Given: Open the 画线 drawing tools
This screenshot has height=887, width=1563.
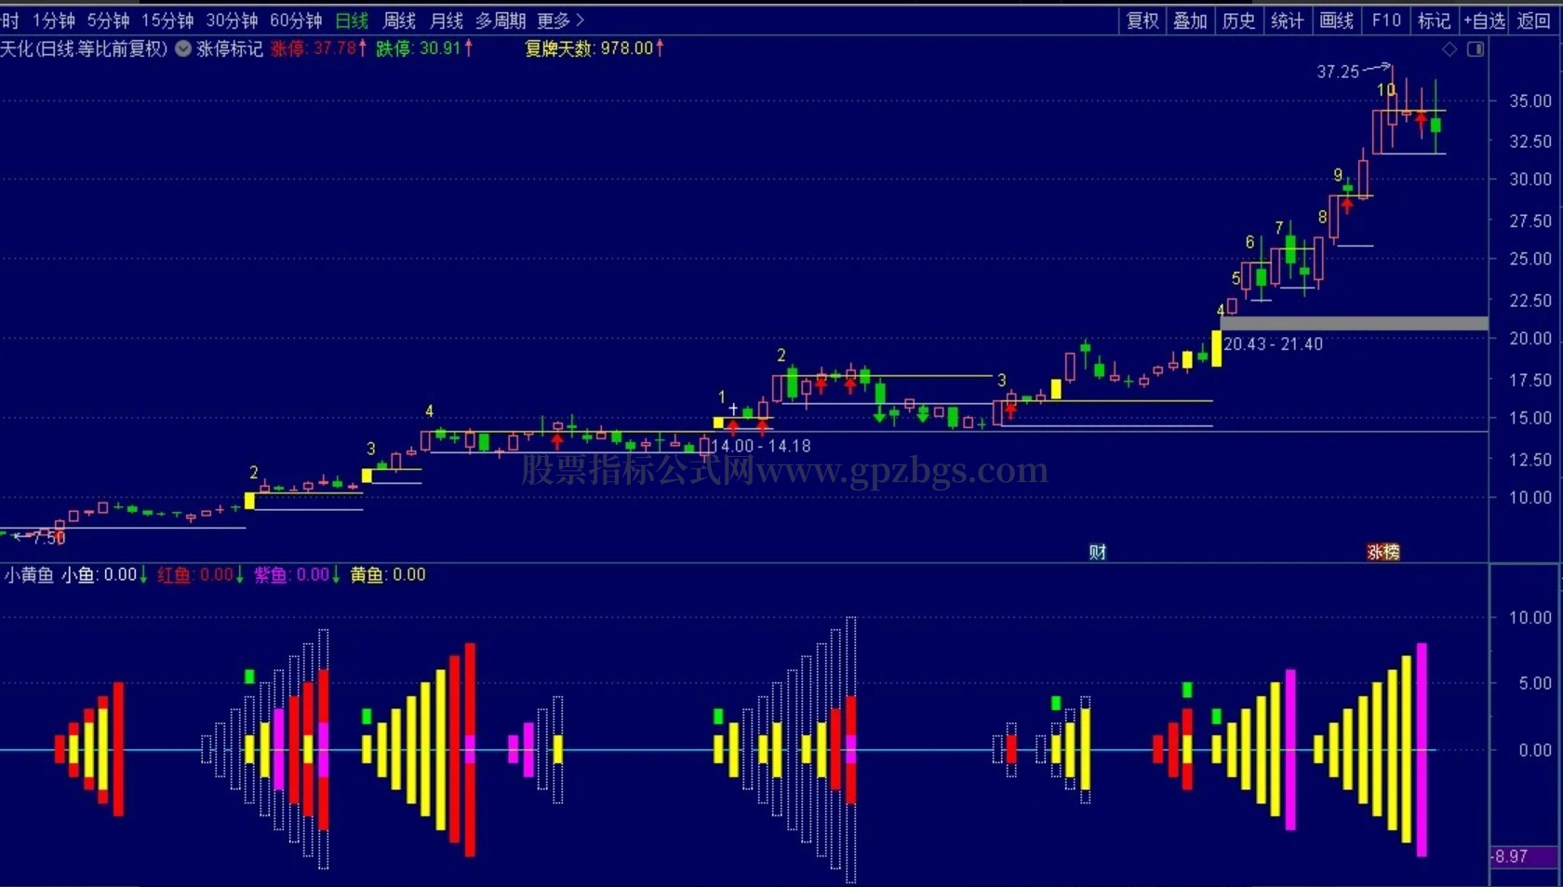Looking at the screenshot, I should 1336,20.
